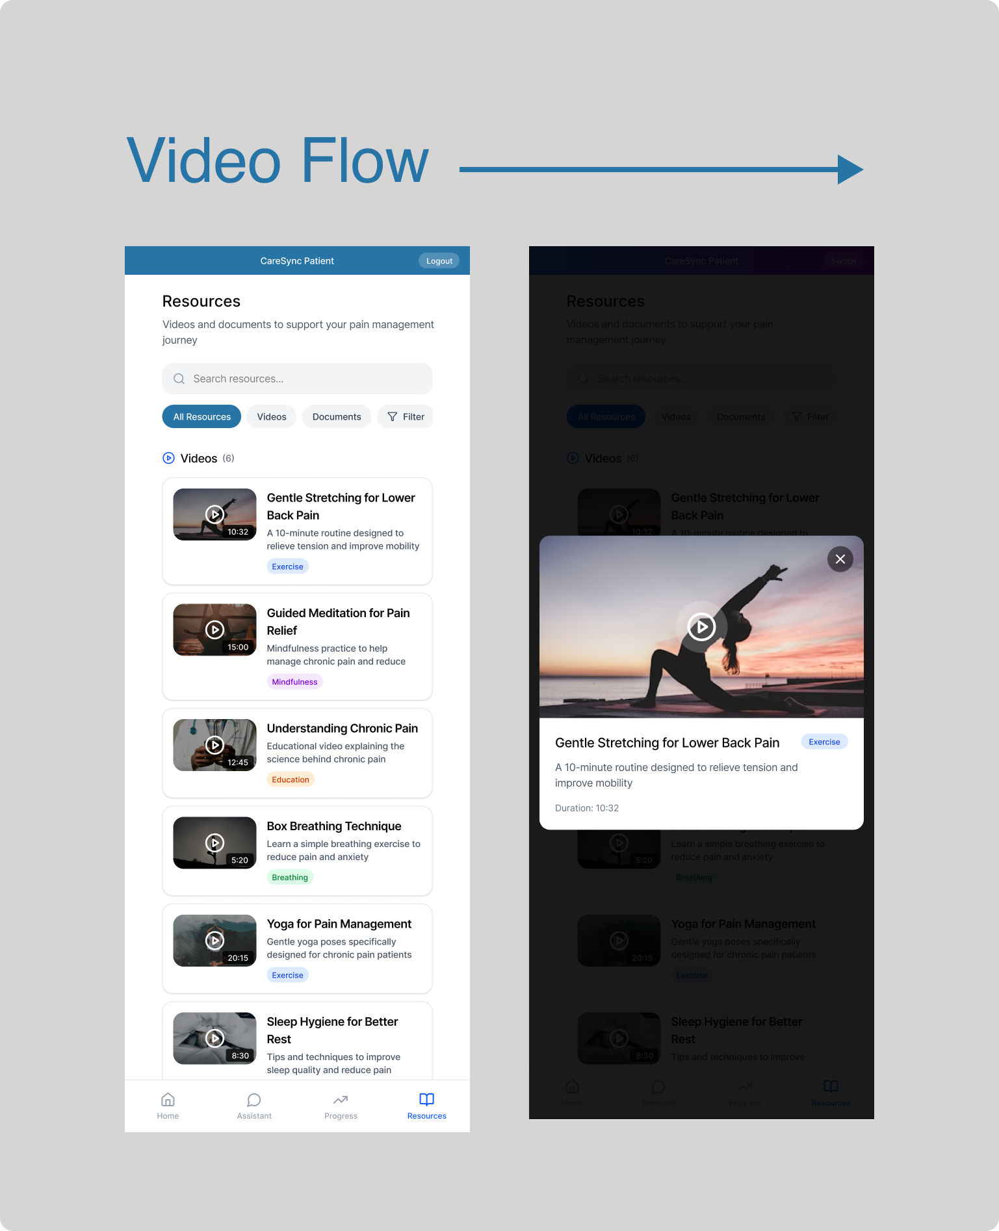This screenshot has height=1231, width=999.
Task: Click the play-circle icon beside Videos heading
Action: point(168,458)
